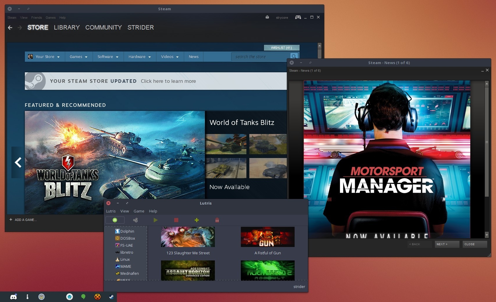Open the News tab in store bar
The width and height of the screenshot is (496, 302).
point(193,56)
